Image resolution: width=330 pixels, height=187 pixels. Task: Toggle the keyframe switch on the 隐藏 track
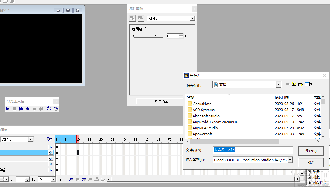click(x=50, y=170)
